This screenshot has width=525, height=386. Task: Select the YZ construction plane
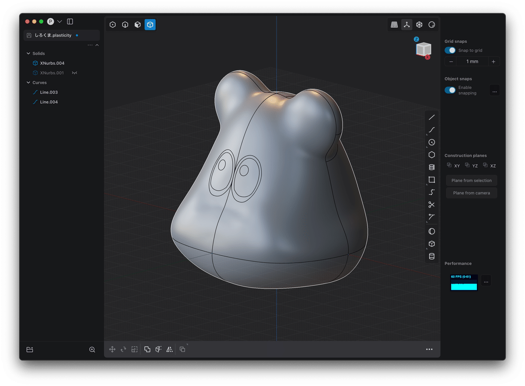point(472,166)
